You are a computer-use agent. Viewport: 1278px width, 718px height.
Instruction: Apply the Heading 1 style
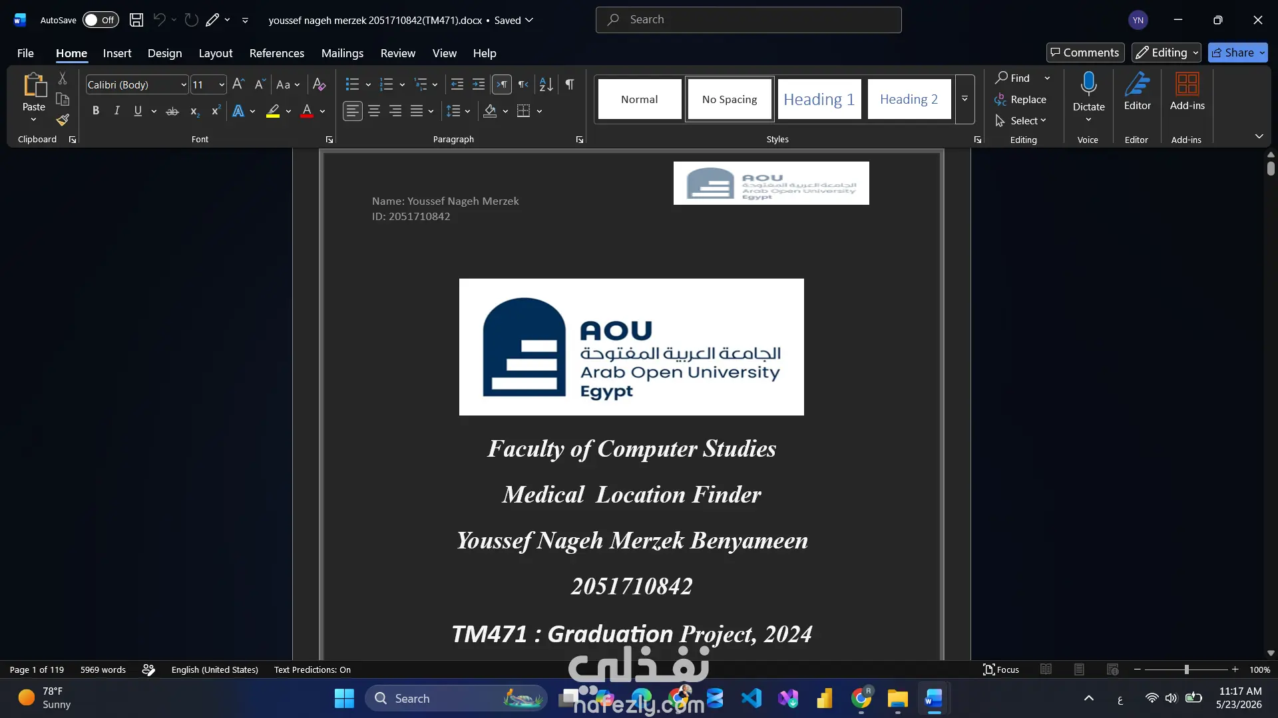pyautogui.click(x=819, y=99)
